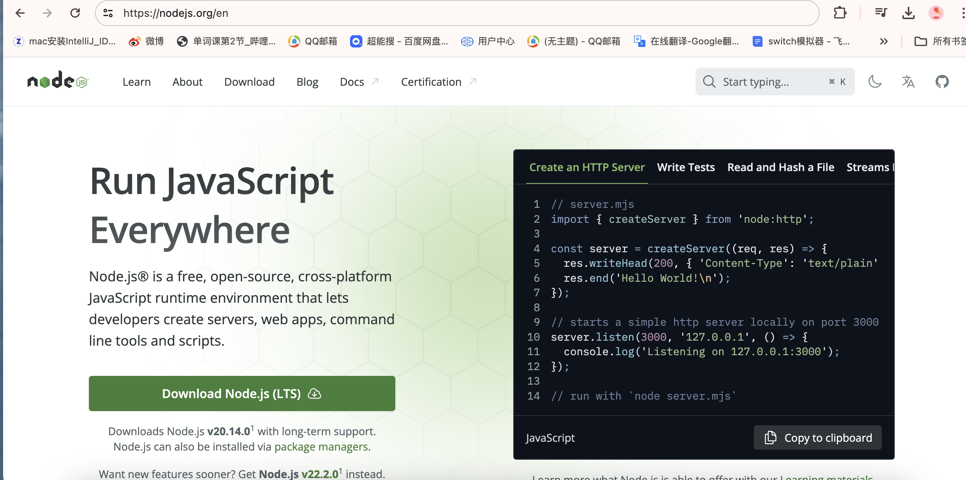Click the browser back navigation arrow
This screenshot has height=480, width=966.
(x=21, y=12)
